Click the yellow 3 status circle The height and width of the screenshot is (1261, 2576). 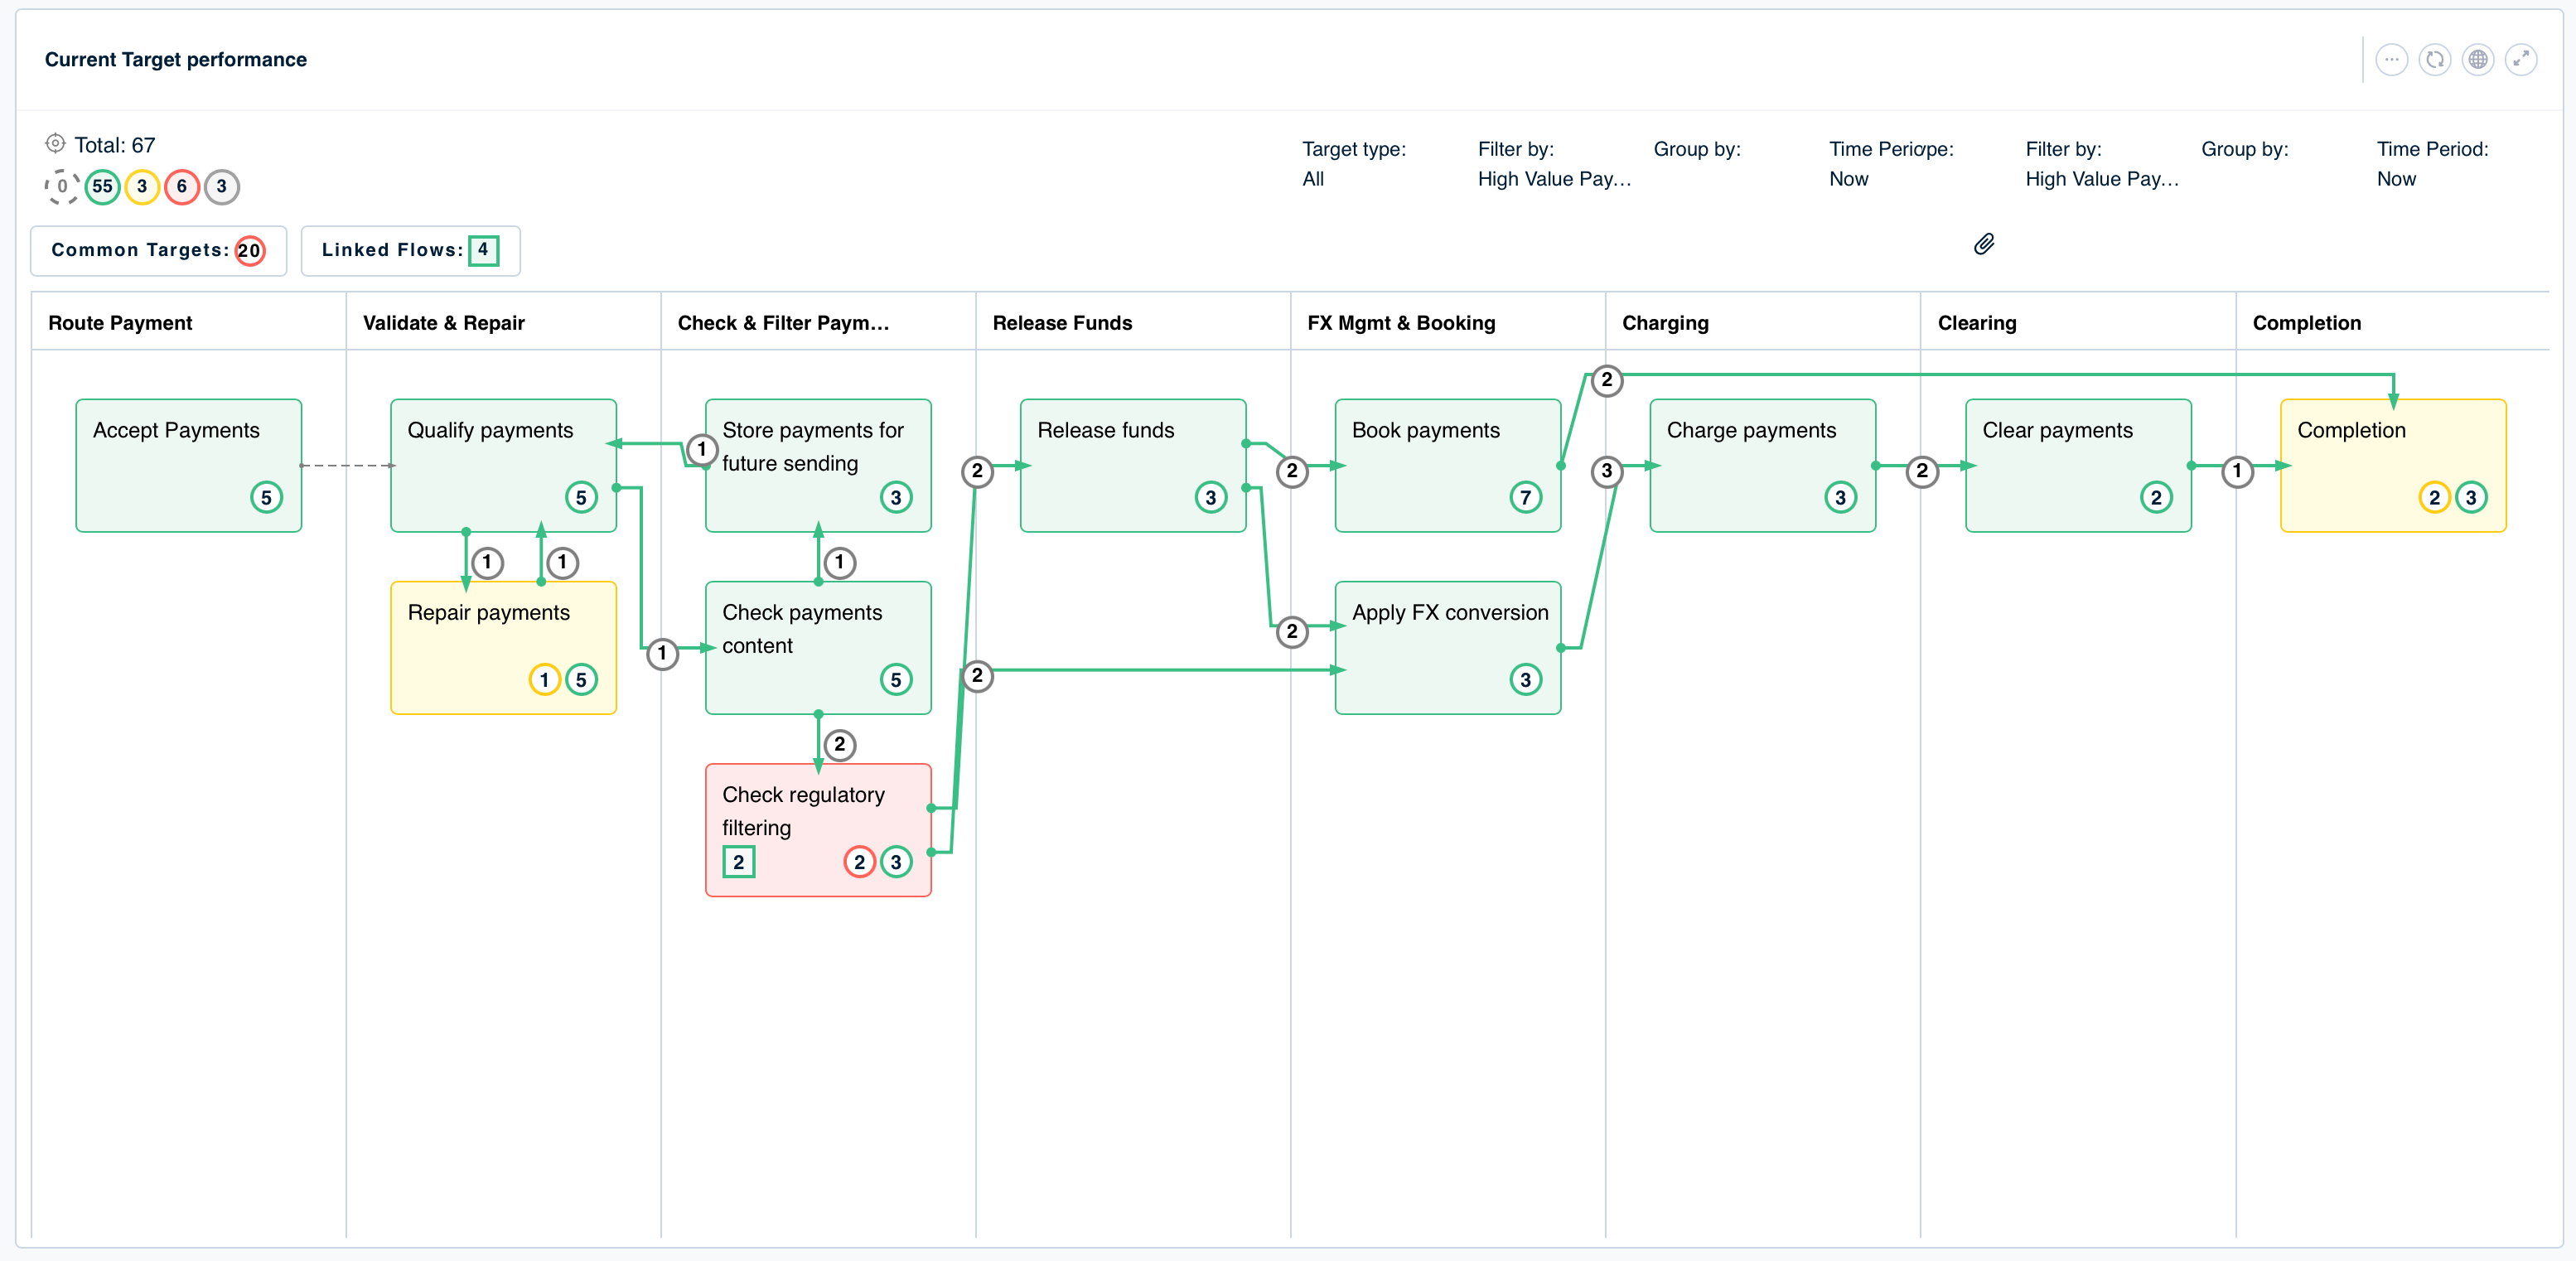[142, 187]
